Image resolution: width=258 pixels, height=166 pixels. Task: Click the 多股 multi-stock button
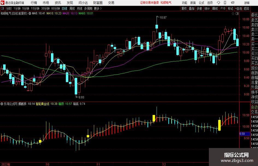pos(199,8)
